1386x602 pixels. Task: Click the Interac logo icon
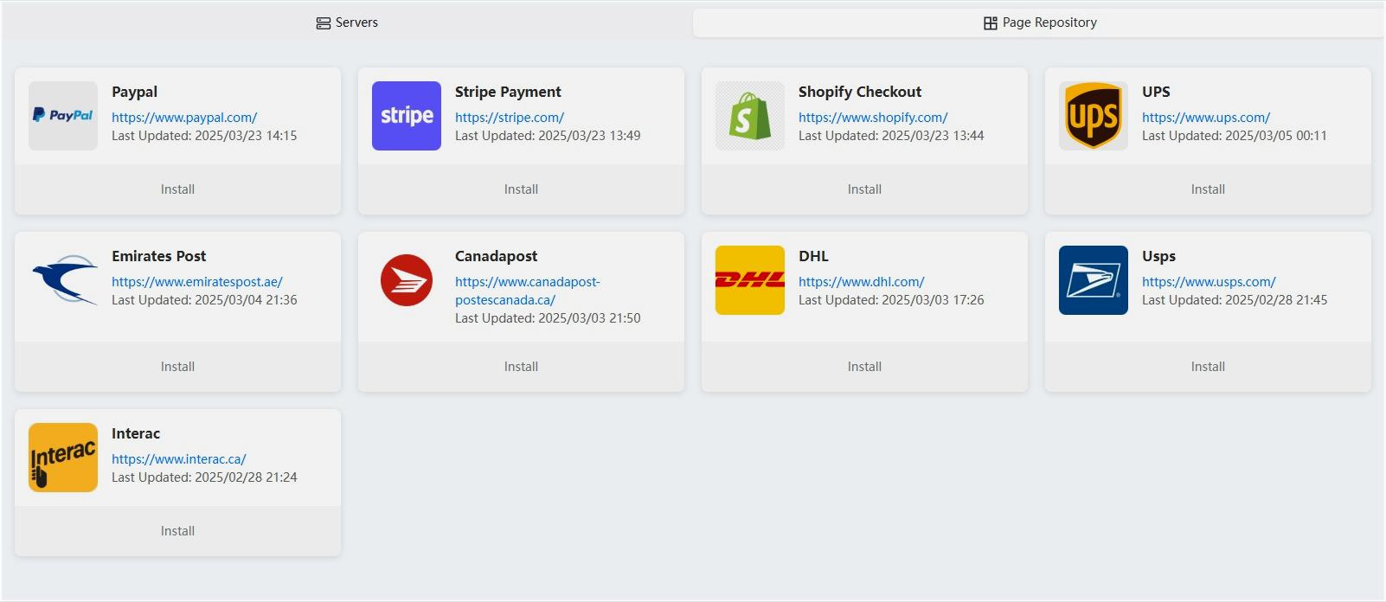click(63, 458)
